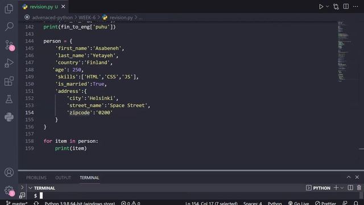Image resolution: width=364 pixels, height=205 pixels.
Task: Click line number 158 in the gutter
Action: 30,141
